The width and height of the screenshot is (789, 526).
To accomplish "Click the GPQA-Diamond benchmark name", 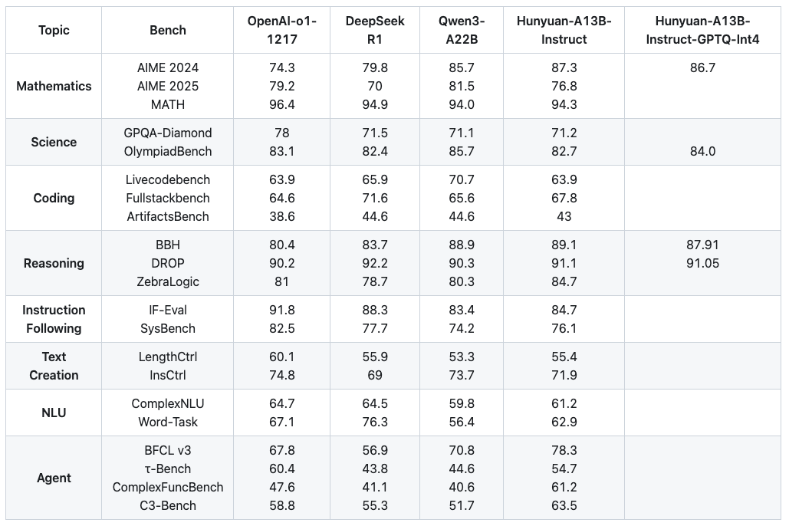I will (168, 133).
